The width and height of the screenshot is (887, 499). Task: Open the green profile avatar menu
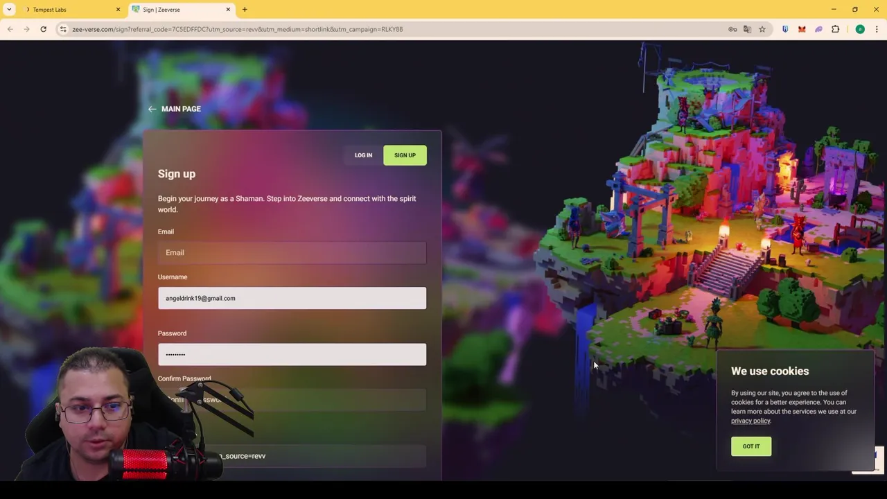[860, 29]
